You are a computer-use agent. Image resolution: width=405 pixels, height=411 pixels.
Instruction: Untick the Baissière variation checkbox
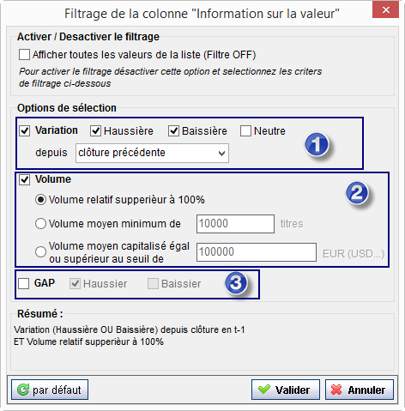coord(173,131)
